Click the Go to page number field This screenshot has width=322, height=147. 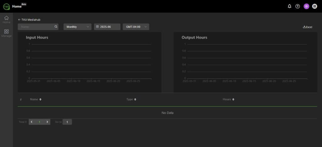67,122
